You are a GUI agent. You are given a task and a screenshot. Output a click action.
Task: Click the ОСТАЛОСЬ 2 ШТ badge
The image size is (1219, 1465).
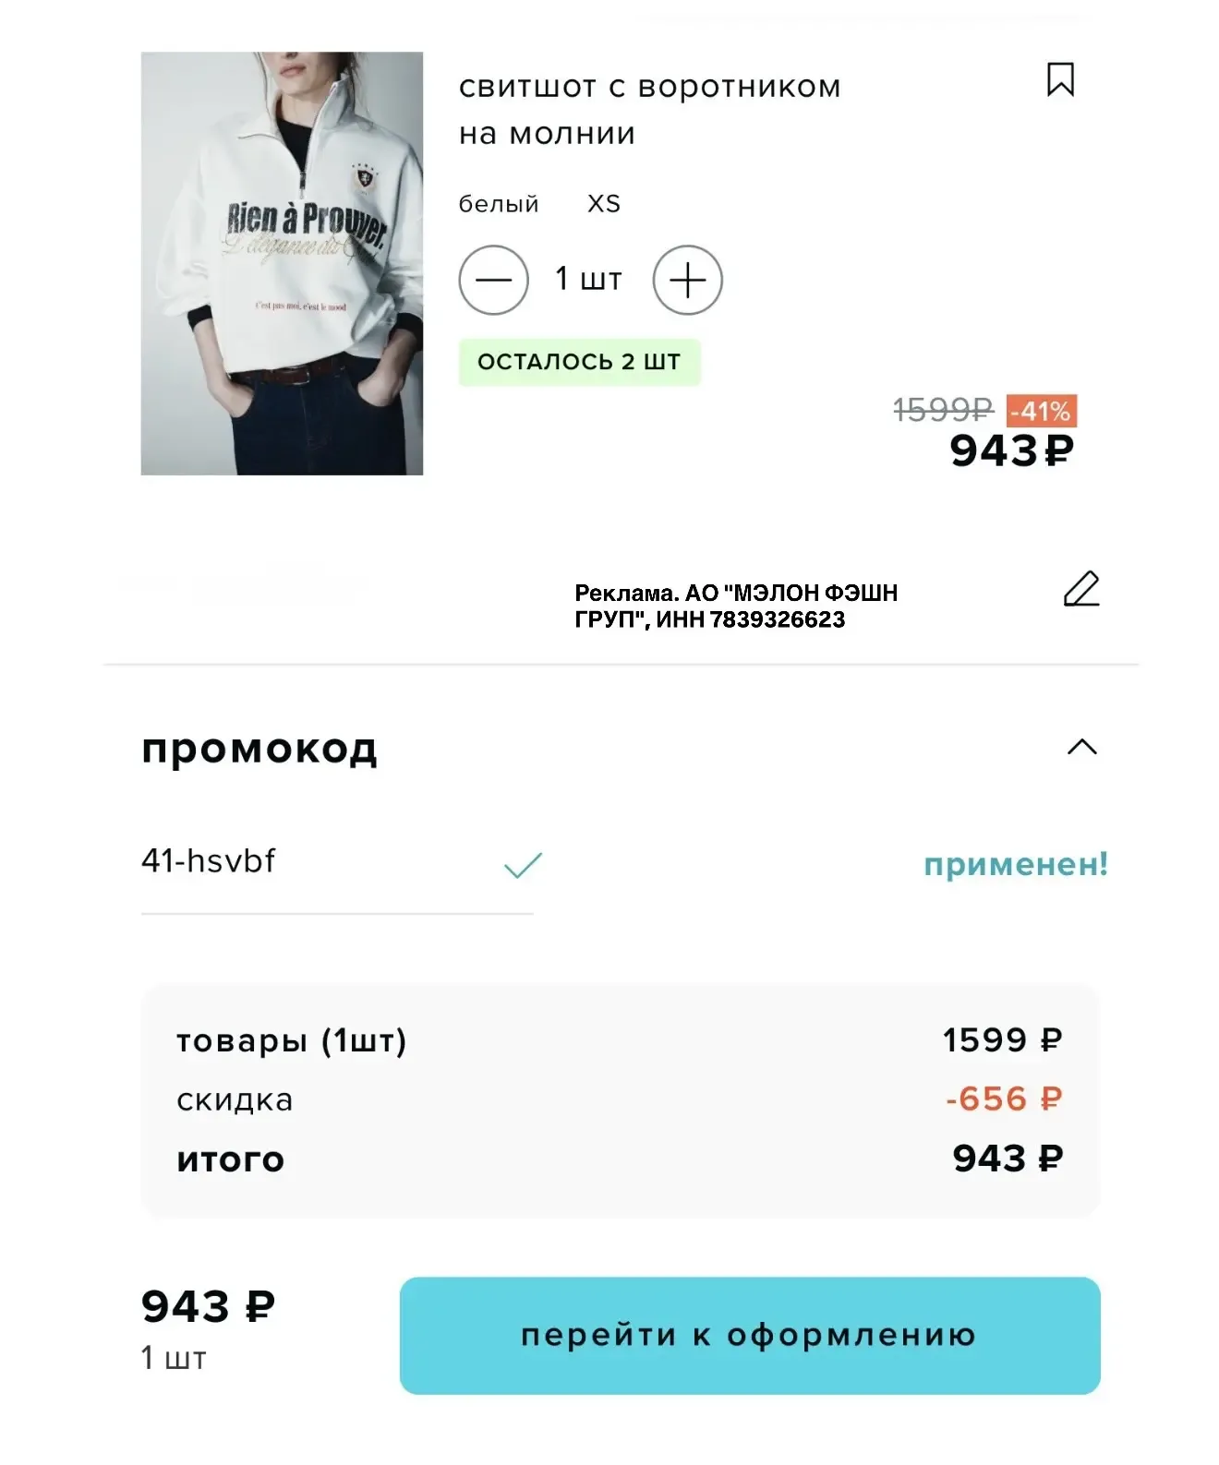pyautogui.click(x=579, y=362)
